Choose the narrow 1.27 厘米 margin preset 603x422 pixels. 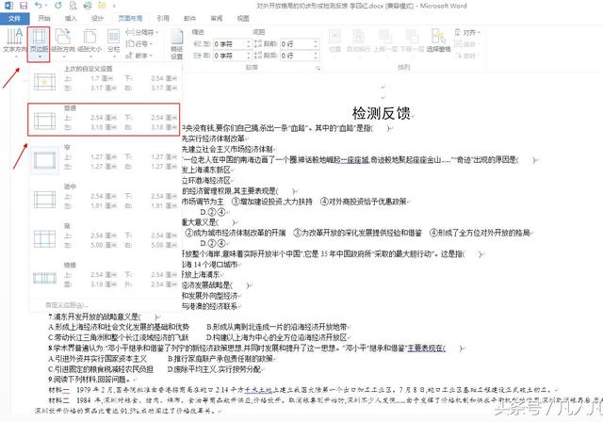click(x=105, y=158)
